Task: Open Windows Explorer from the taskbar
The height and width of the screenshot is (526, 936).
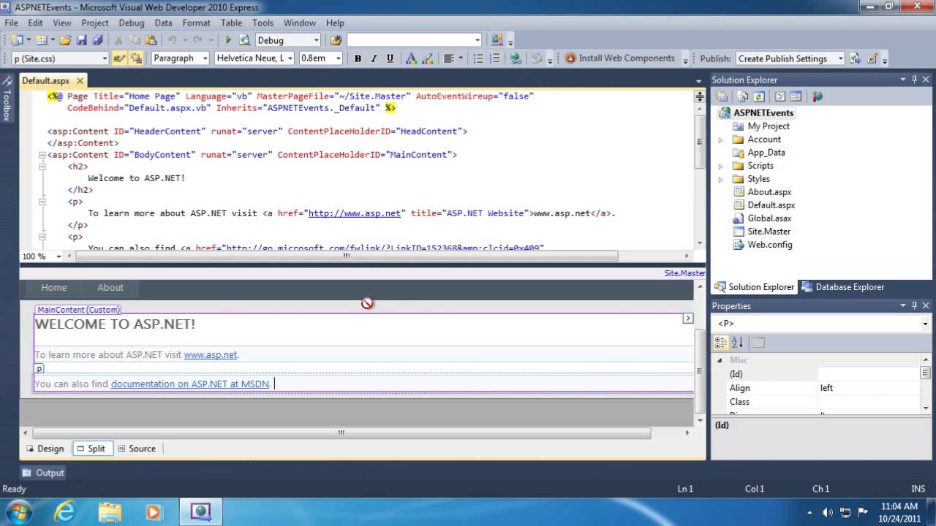Action: (110, 511)
